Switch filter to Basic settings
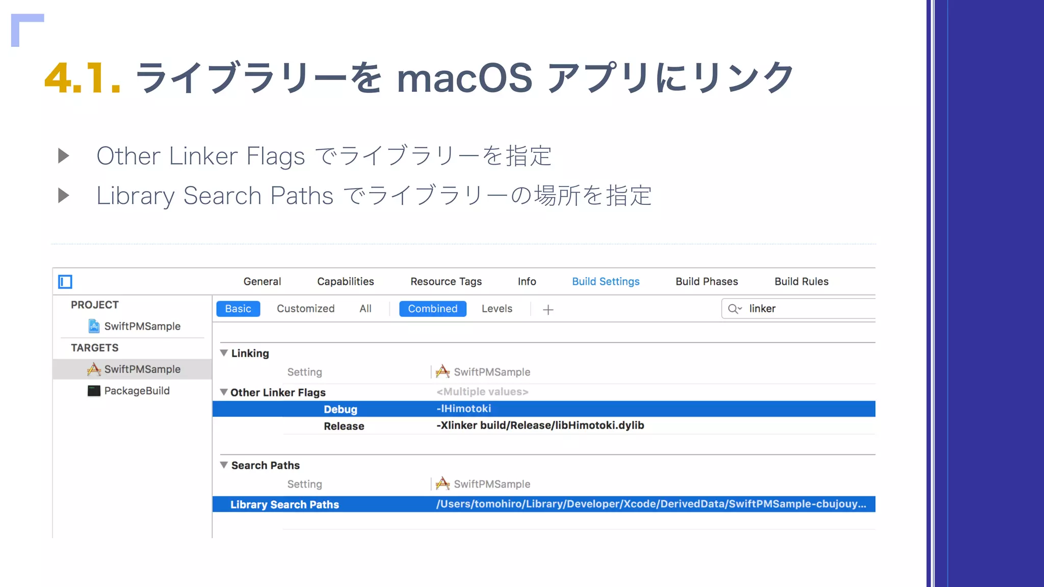The height and width of the screenshot is (587, 1044). 238,309
